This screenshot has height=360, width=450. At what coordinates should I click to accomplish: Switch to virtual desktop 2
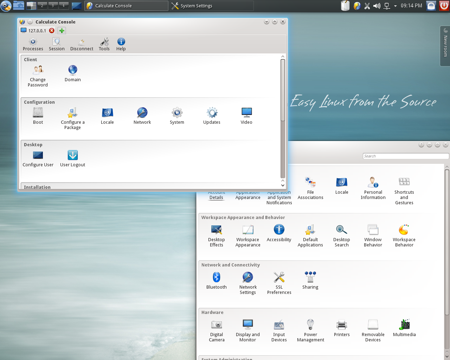pyautogui.click(x=42, y=6)
